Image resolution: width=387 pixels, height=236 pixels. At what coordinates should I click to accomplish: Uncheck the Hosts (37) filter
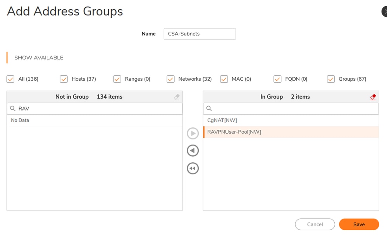64,79
